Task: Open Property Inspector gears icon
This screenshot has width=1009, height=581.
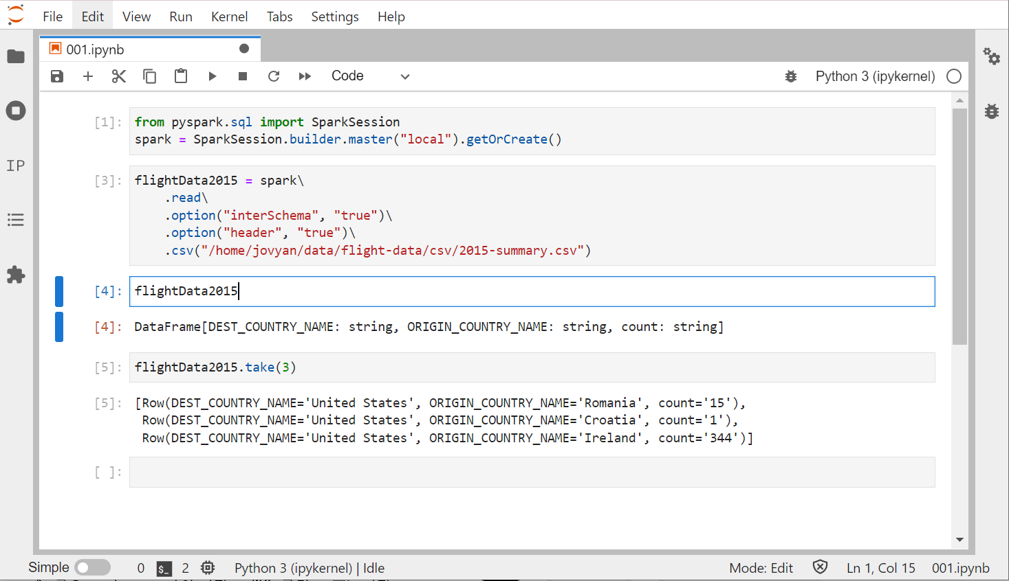Action: click(x=991, y=56)
